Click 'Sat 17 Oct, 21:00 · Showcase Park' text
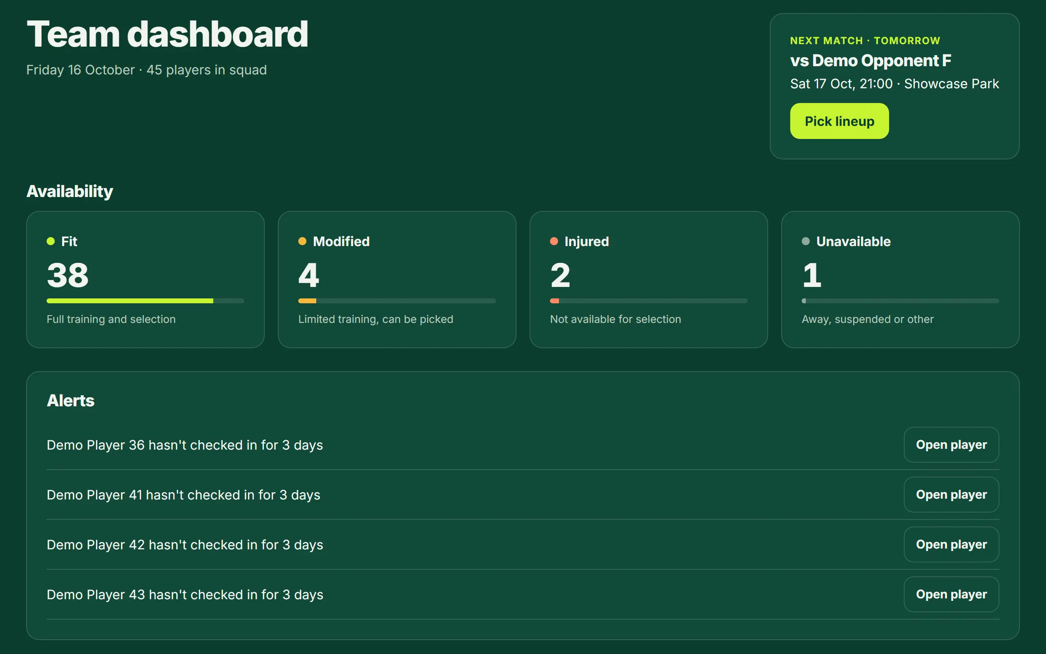This screenshot has height=654, width=1046. click(x=894, y=83)
